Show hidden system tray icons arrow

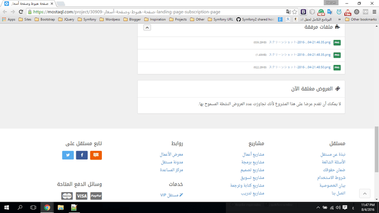(318, 207)
